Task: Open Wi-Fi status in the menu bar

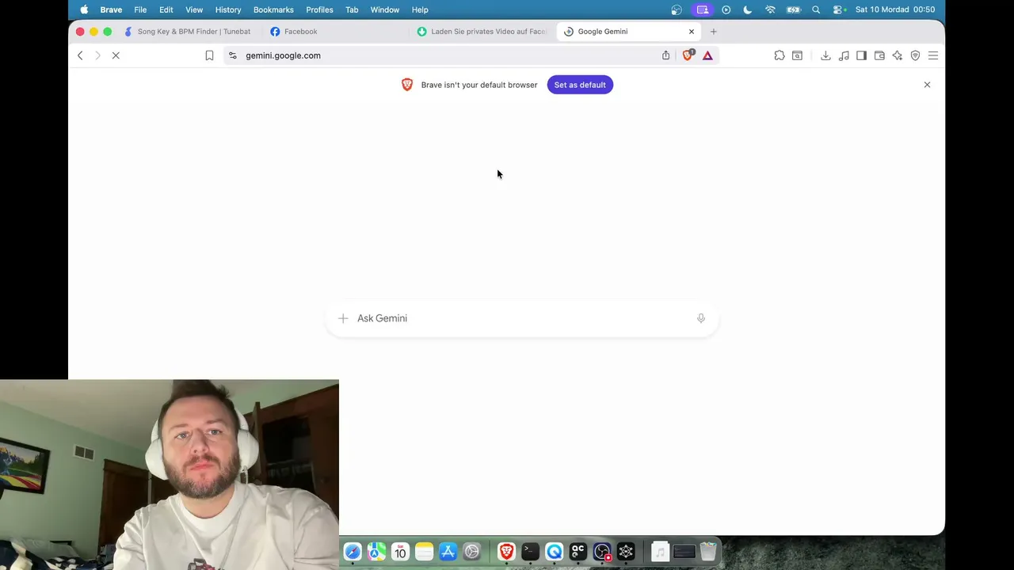Action: [x=770, y=9]
